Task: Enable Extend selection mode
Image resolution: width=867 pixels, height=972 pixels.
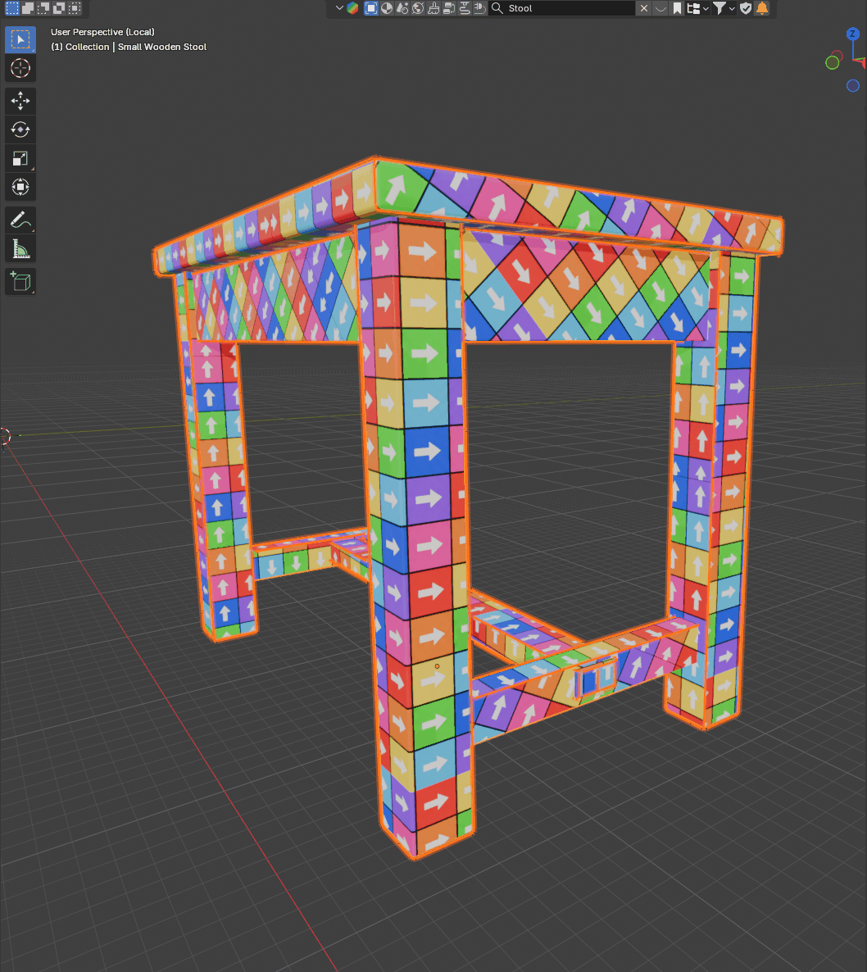Action: 28,8
